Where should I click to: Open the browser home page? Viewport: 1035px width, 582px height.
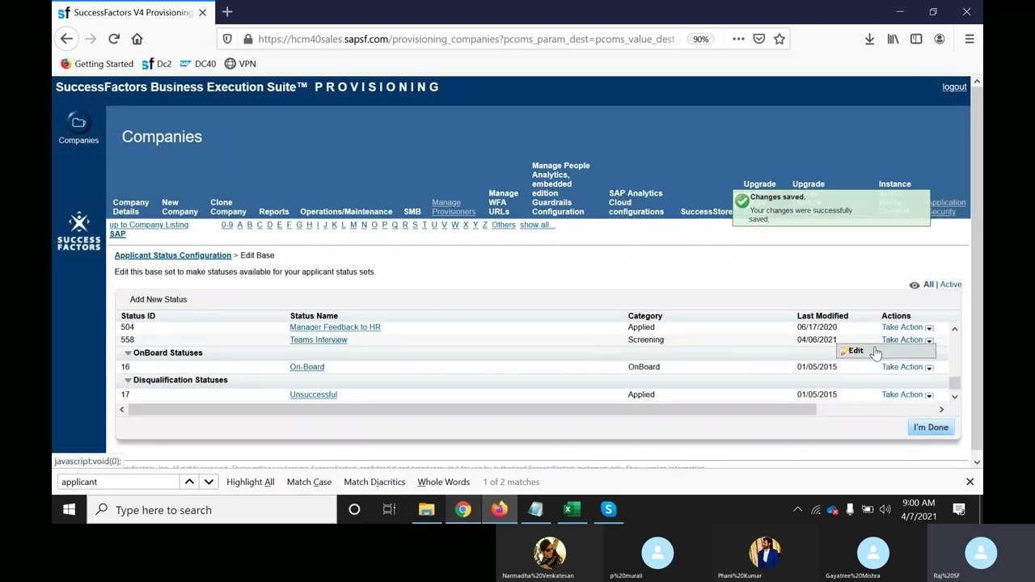[x=137, y=39]
